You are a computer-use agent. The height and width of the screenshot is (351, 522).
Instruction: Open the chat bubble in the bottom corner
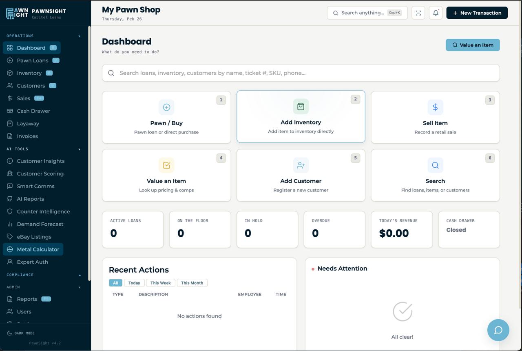click(x=498, y=330)
